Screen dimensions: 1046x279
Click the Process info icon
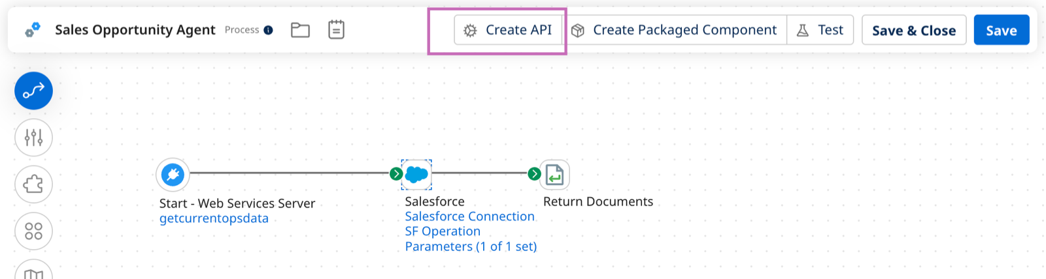coord(268,30)
